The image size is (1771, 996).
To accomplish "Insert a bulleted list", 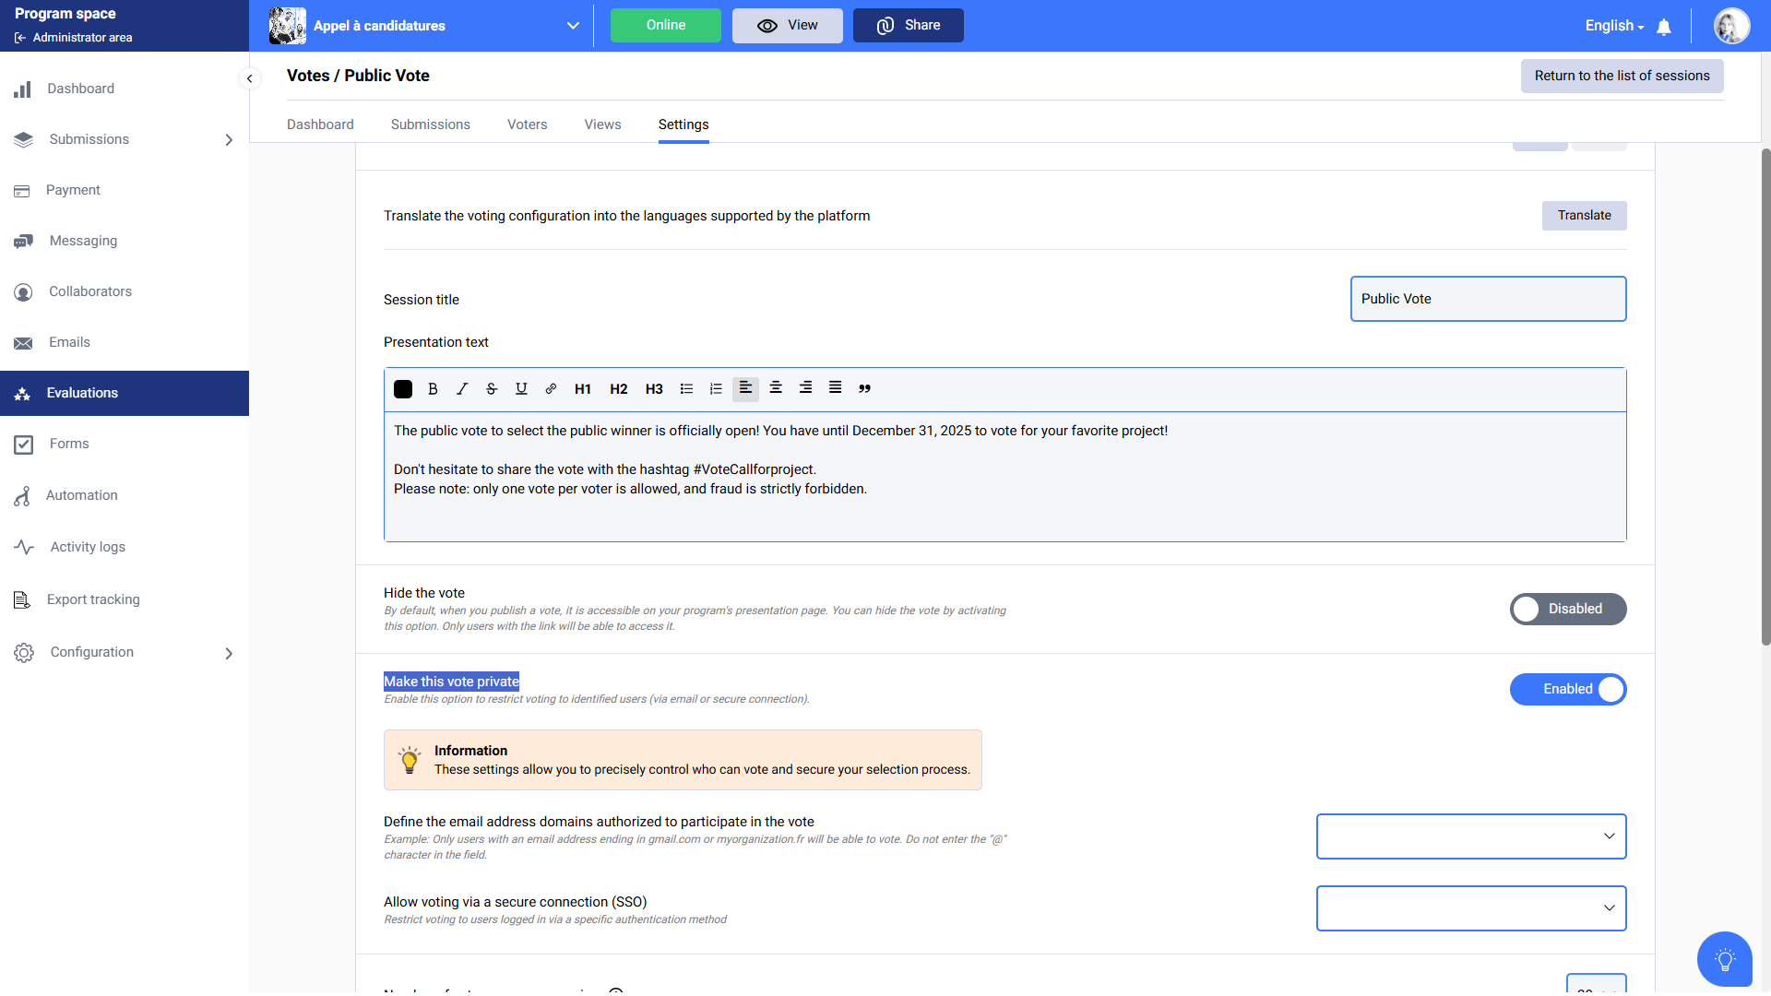I will (686, 389).
